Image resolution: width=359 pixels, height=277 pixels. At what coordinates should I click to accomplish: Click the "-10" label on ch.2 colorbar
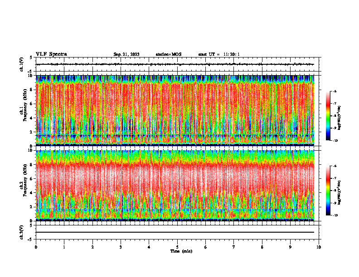(x=335, y=215)
